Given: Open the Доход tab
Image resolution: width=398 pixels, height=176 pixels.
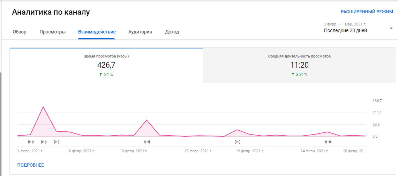Looking at the screenshot, I should pos(172,32).
